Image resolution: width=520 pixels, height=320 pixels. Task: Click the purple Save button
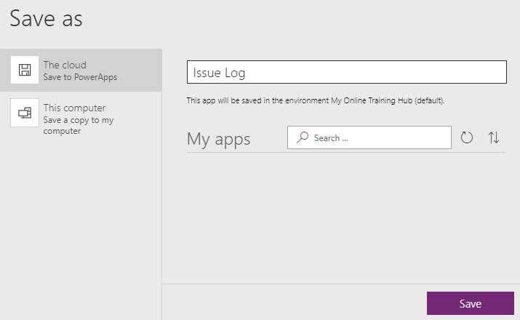[x=471, y=303]
